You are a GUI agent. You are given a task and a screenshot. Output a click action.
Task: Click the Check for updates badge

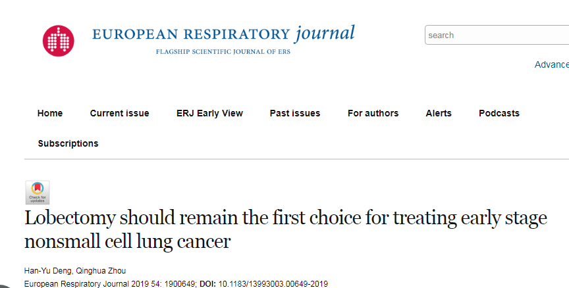point(38,193)
